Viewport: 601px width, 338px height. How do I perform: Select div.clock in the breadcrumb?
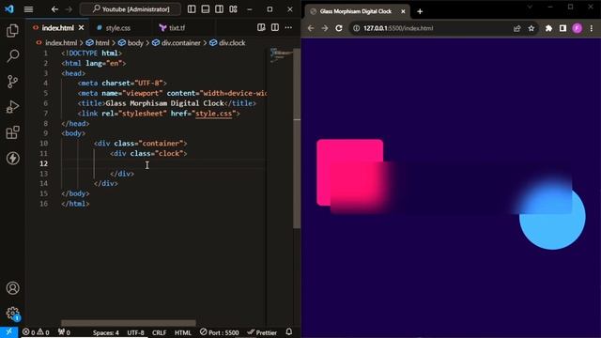pos(232,43)
